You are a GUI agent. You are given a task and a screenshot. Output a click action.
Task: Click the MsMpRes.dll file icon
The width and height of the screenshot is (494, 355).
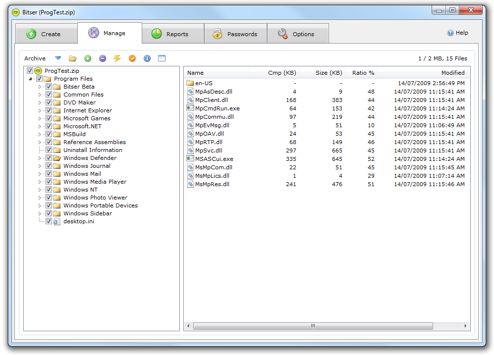[x=190, y=184]
